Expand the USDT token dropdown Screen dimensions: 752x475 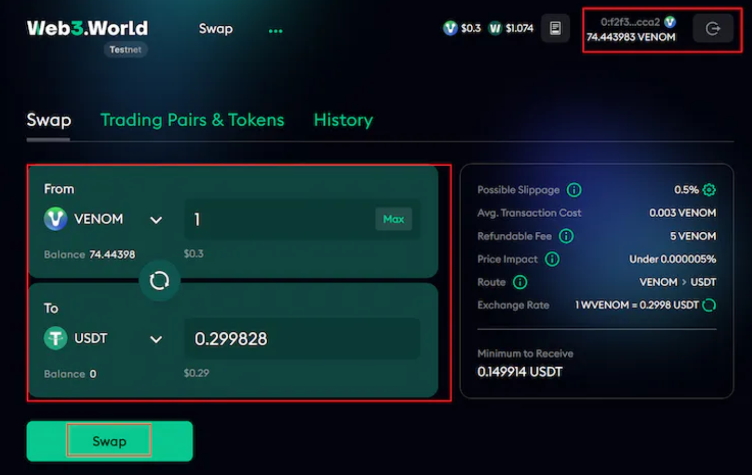tap(156, 339)
